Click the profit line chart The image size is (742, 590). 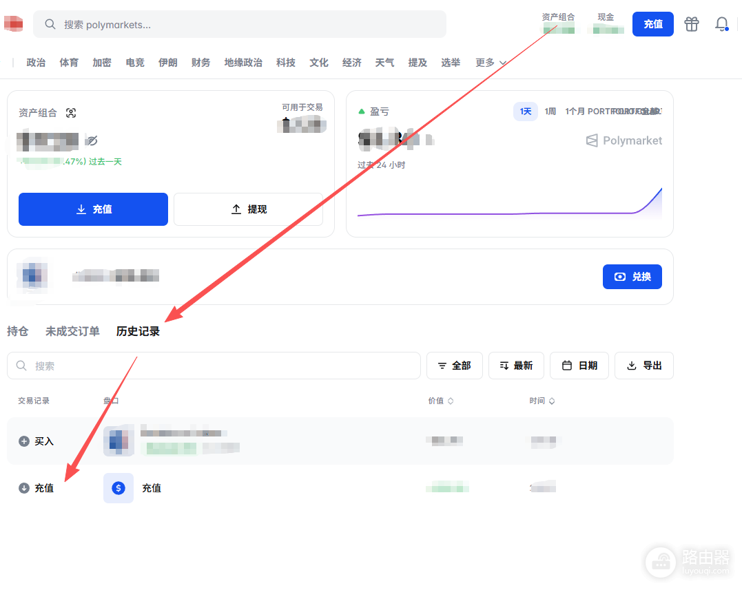pyautogui.click(x=510, y=202)
